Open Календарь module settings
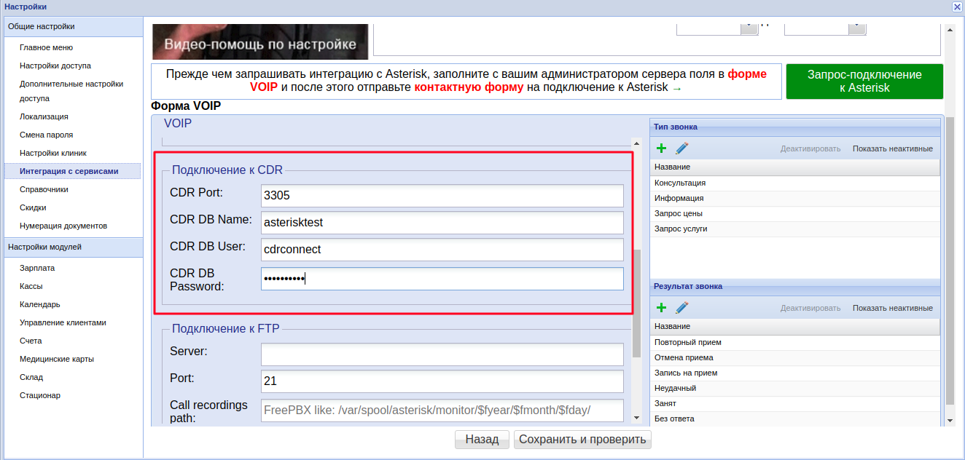This screenshot has width=965, height=460. [x=40, y=304]
